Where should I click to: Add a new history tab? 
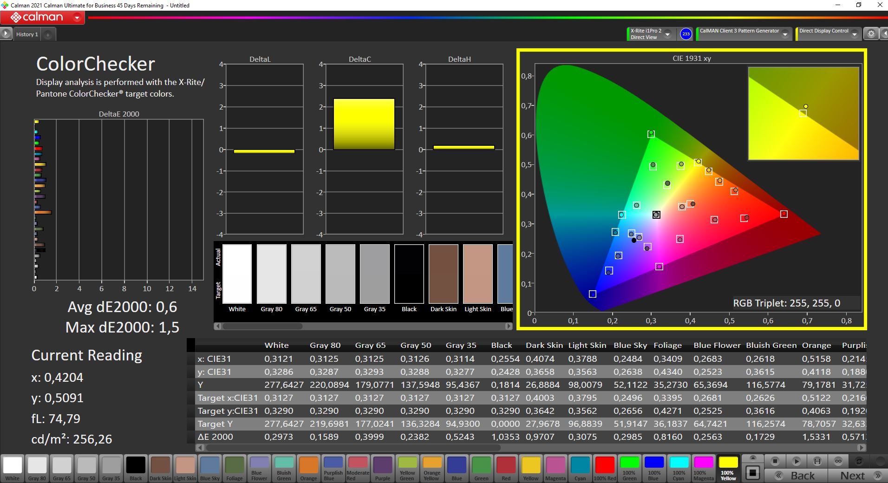pyautogui.click(x=48, y=34)
